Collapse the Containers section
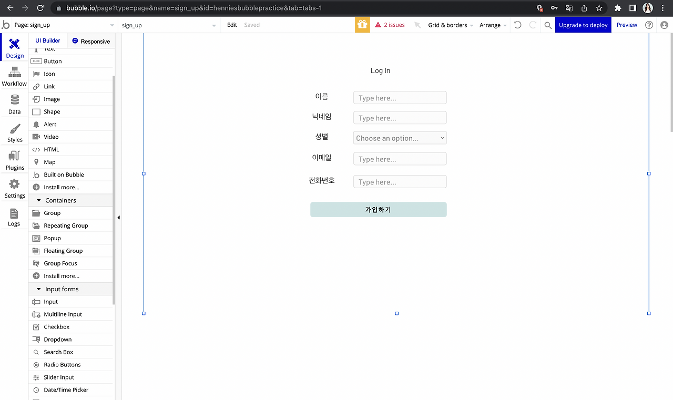673x400 pixels. click(x=38, y=200)
